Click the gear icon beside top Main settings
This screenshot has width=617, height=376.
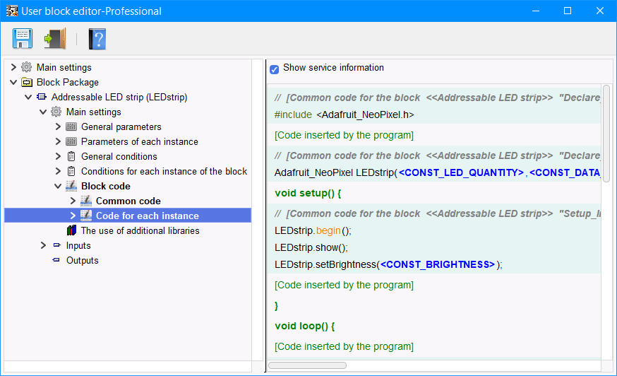pos(26,68)
